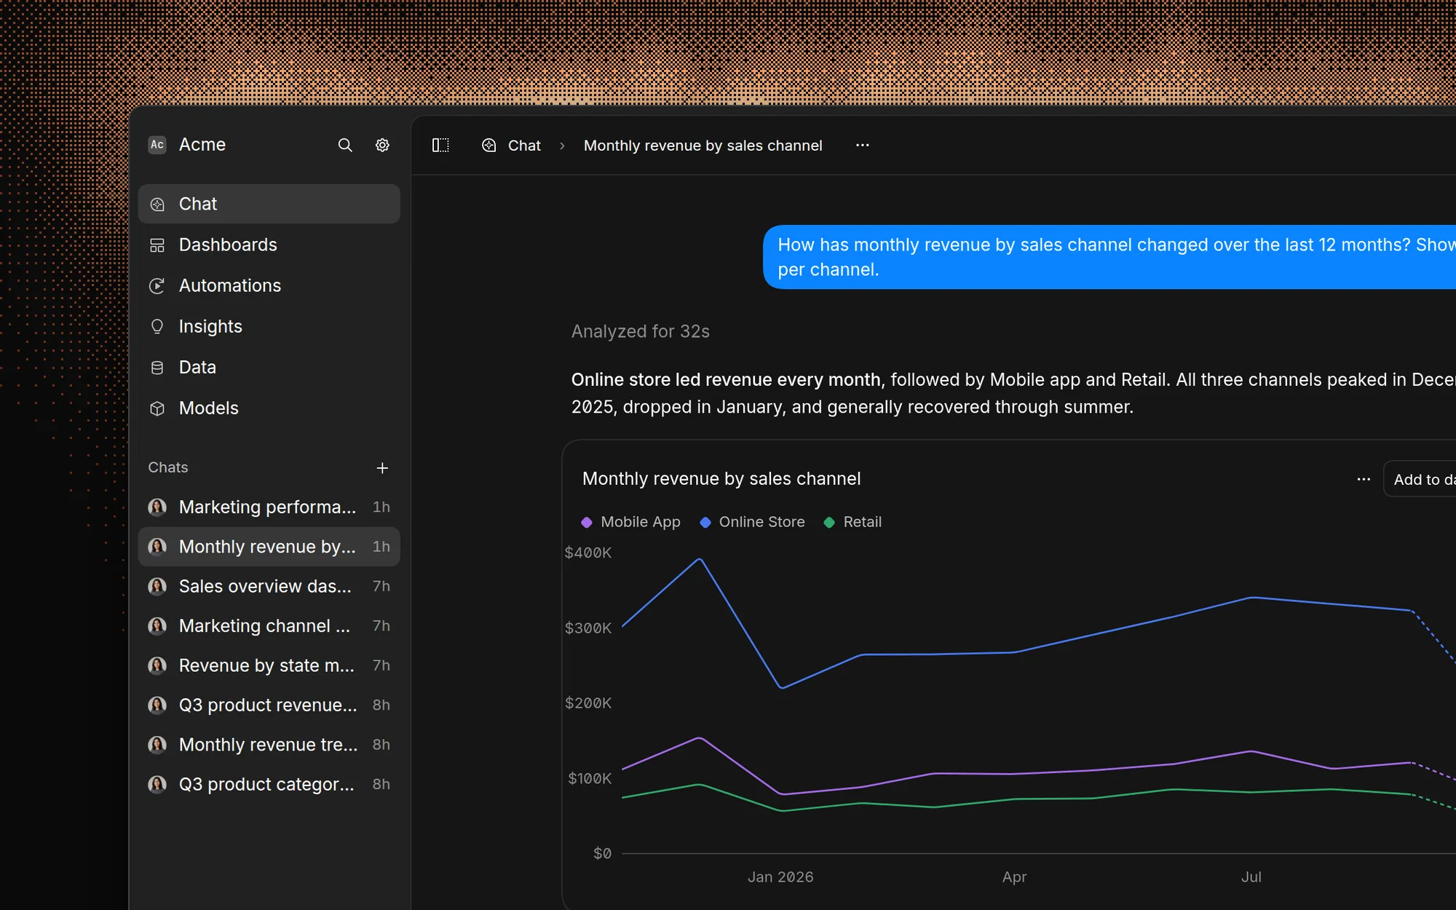Open the Marketing channel ... chat
1456x910 pixels.
[269, 626]
